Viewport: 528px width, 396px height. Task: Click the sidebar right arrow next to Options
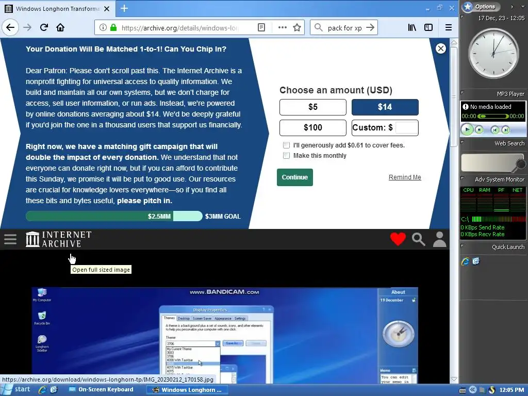[512, 6]
